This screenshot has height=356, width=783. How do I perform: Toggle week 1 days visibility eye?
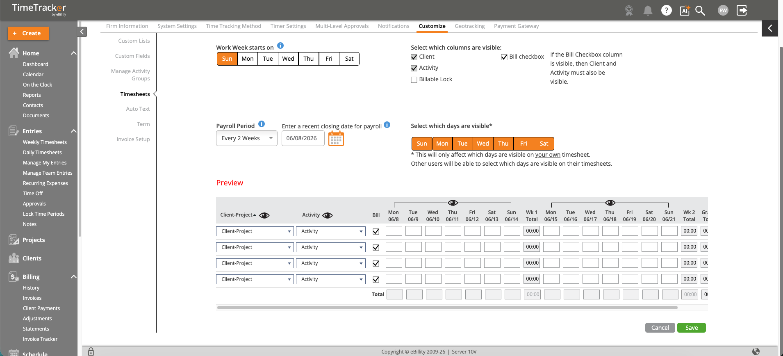[x=453, y=203]
